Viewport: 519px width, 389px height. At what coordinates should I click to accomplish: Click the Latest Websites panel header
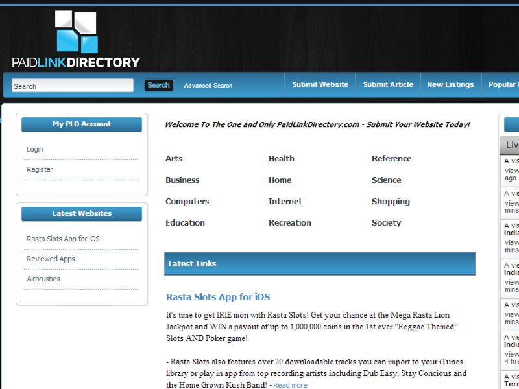(x=82, y=214)
